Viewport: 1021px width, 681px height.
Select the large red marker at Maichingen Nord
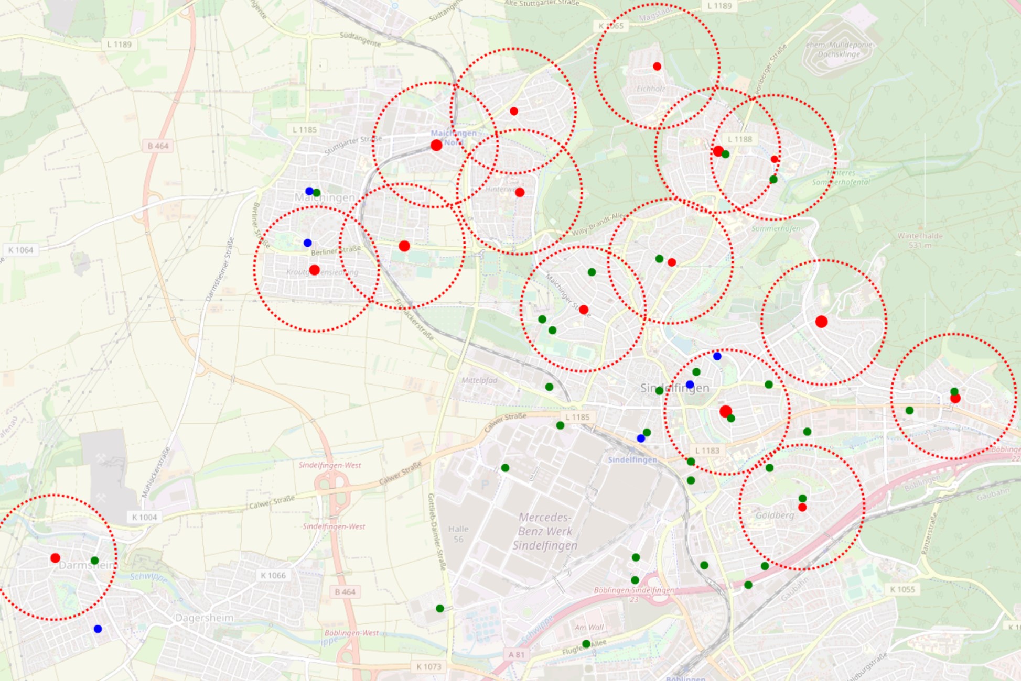436,146
